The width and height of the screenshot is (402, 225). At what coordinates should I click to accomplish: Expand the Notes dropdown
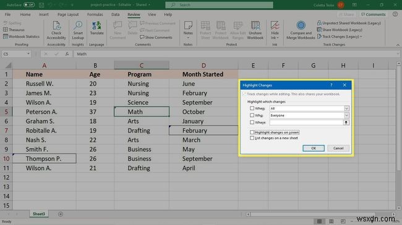coord(188,38)
